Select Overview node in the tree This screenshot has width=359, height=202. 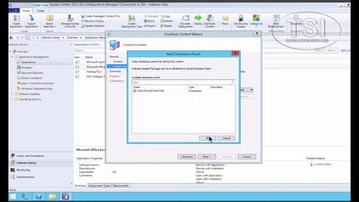coord(22,52)
